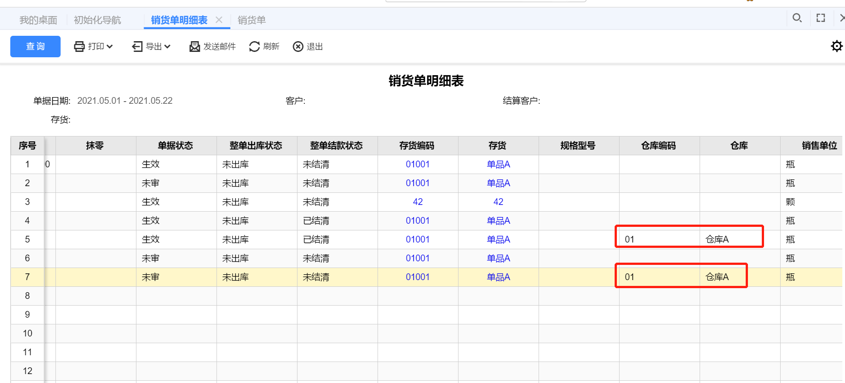Click the blue 查询 query button
Screen dimensions: 845x383
(35, 47)
